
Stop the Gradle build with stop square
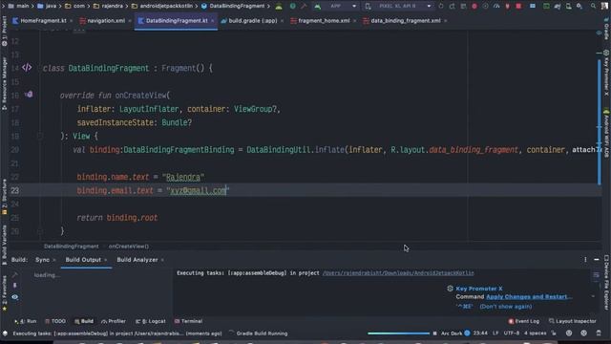435,333
